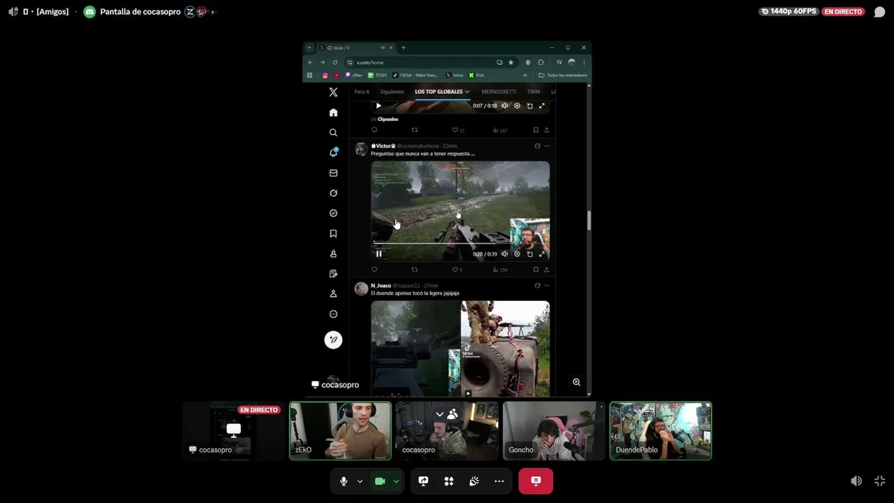
Task: Expand the chevron on cocasopro camera tile
Action: 439,414
